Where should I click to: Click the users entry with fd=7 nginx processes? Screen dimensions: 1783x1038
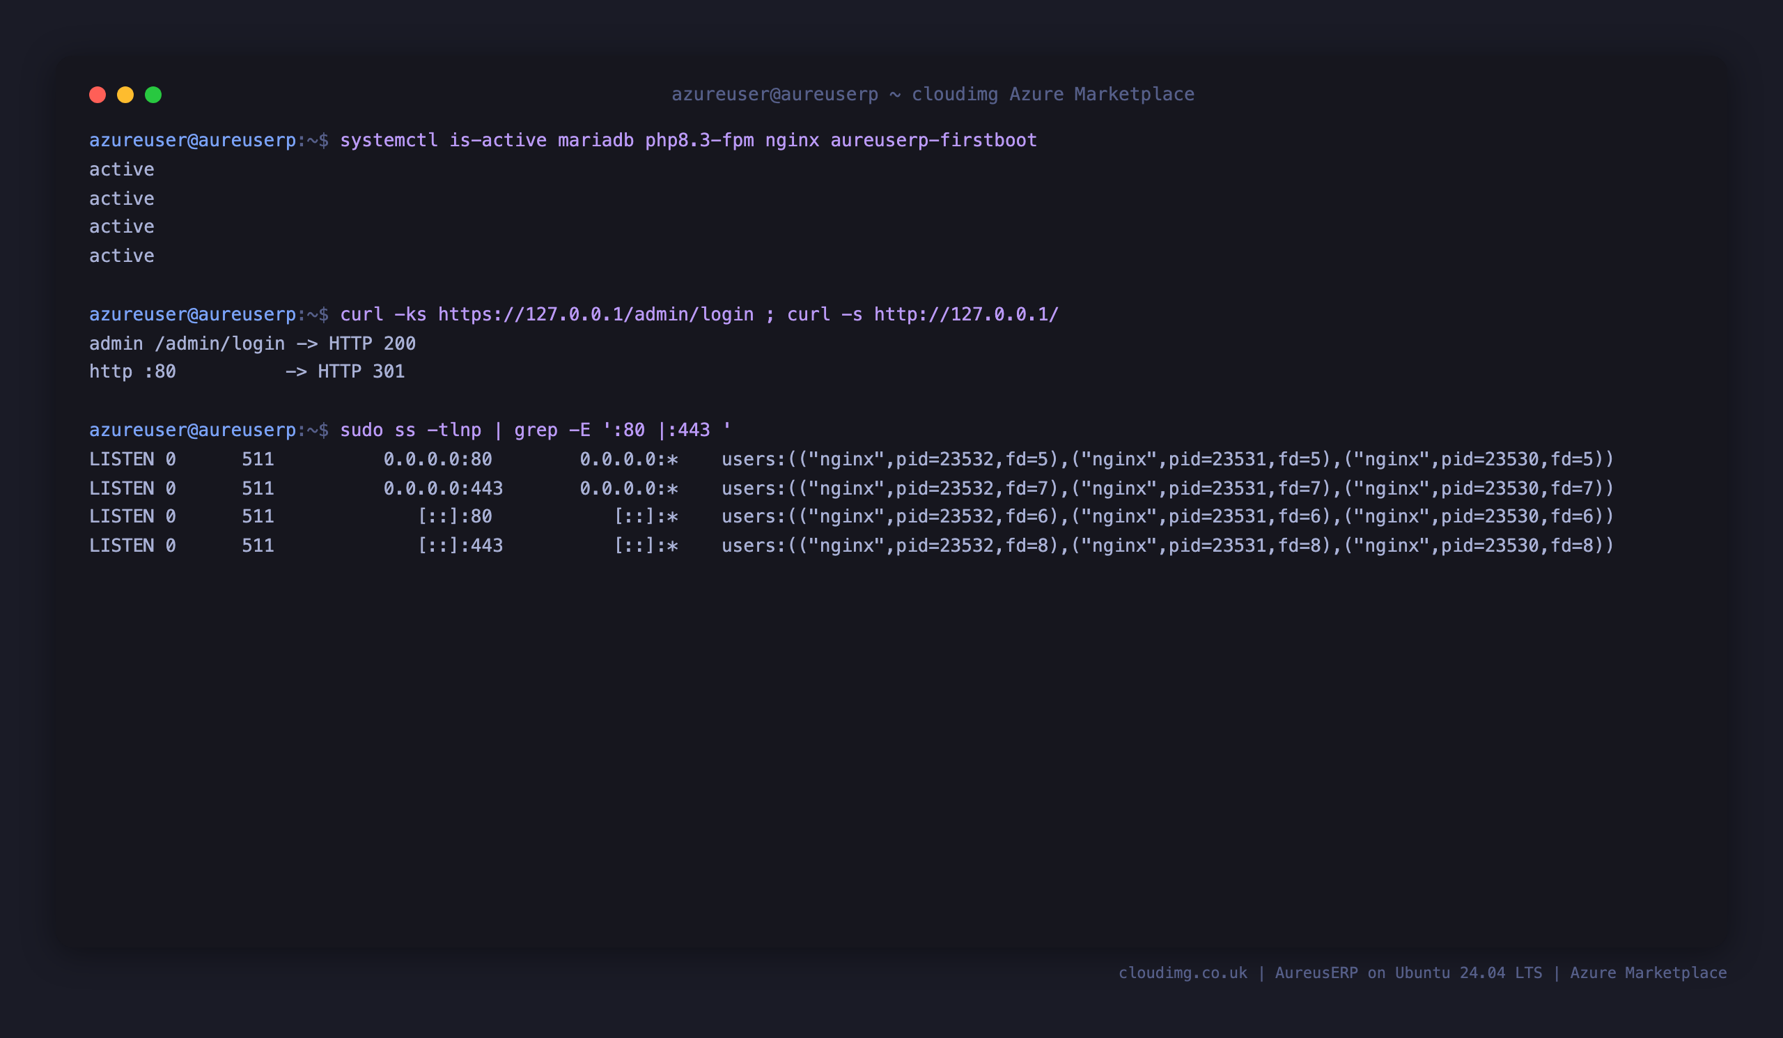click(x=1168, y=488)
